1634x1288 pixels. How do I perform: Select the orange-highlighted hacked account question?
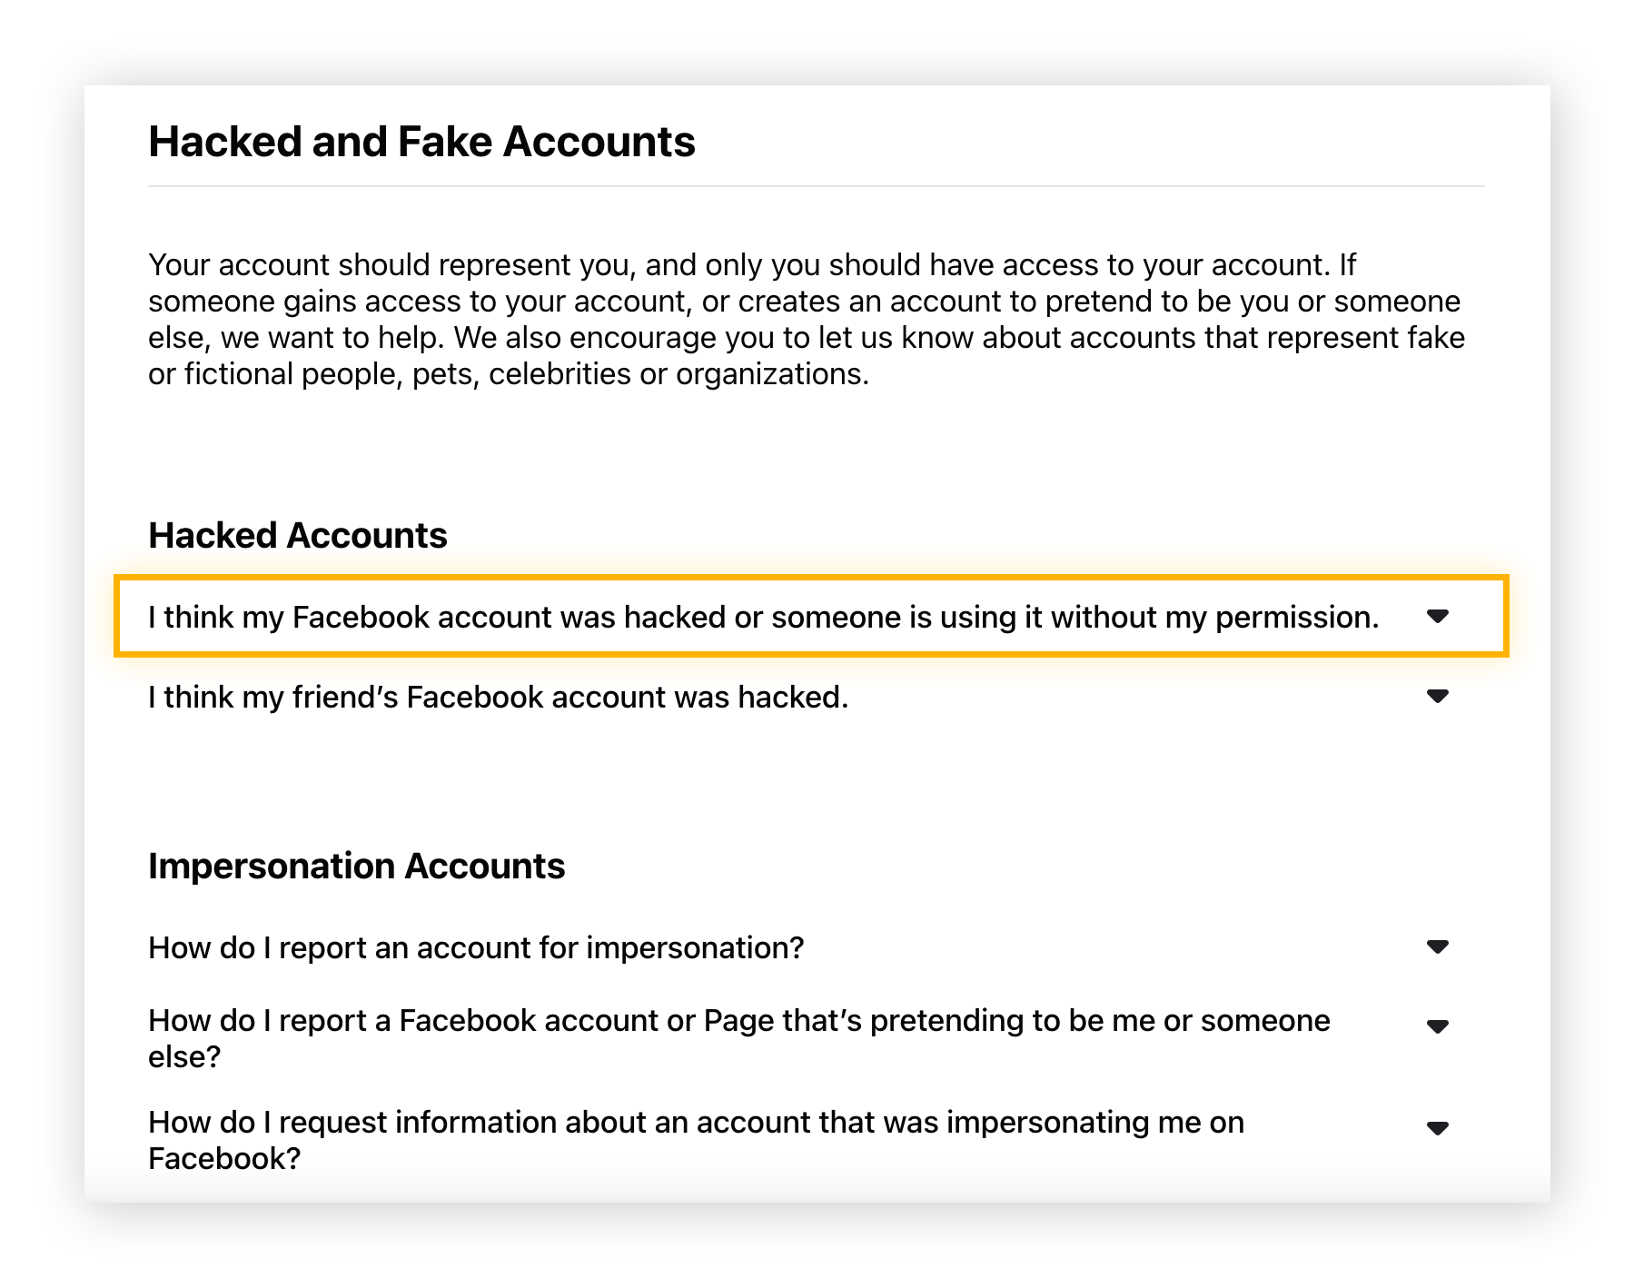click(763, 616)
